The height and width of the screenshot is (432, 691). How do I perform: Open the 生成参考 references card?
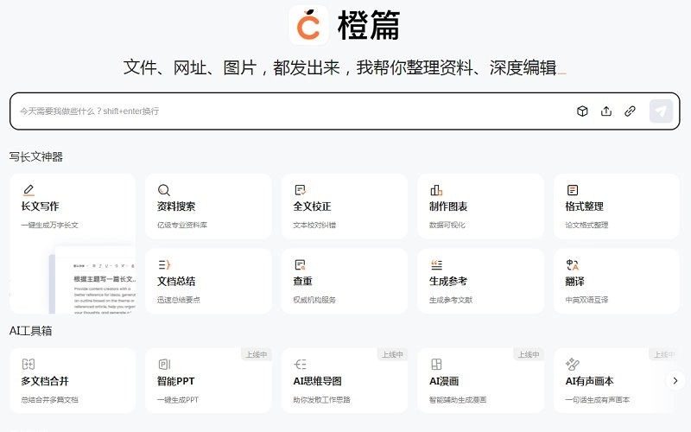[480, 282]
